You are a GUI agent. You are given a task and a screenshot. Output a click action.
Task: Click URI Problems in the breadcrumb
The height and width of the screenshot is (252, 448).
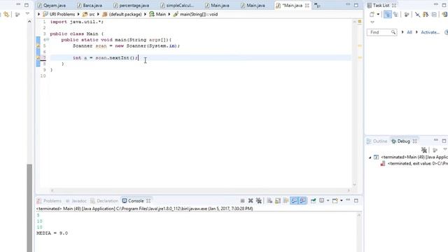point(59,14)
